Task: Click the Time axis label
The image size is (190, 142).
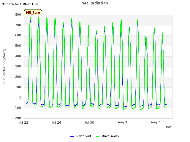Action: (x=168, y=127)
